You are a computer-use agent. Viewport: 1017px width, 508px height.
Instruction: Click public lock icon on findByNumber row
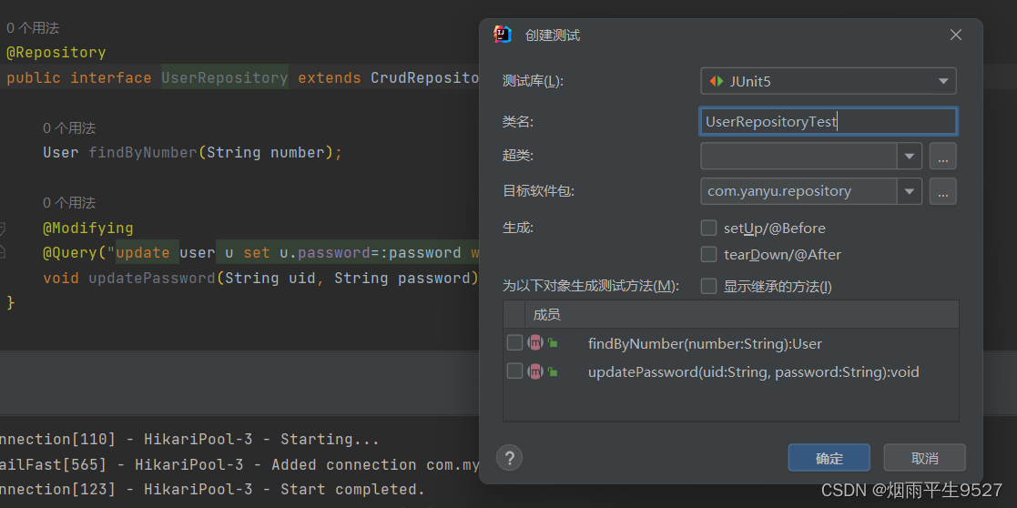[x=553, y=342]
